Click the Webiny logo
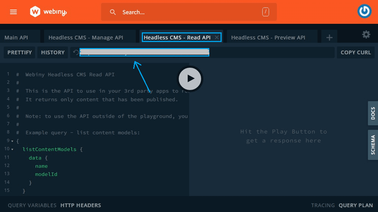Image resolution: width=378 pixels, height=212 pixels. coord(48,12)
